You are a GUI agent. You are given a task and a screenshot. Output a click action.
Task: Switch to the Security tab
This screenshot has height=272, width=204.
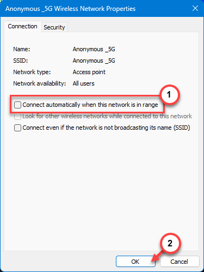54,27
